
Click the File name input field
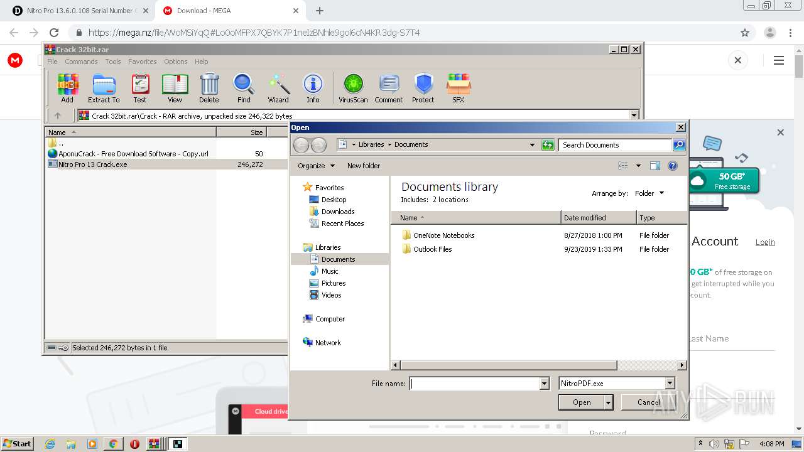475,384
